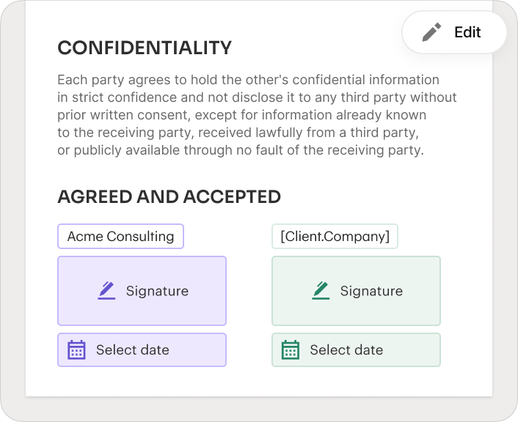This screenshot has height=422, width=518.
Task: Click the purple calendar icon
Action: coord(76,349)
